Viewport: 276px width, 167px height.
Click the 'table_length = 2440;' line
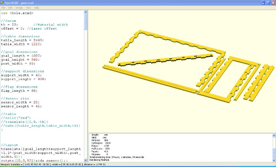coord(22,40)
